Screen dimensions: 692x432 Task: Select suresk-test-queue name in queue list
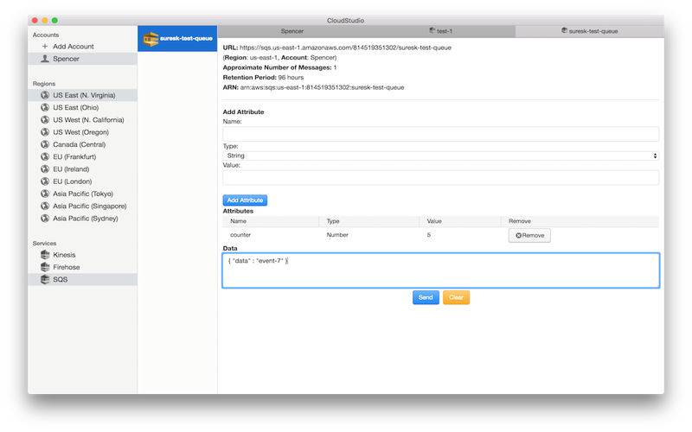point(186,38)
